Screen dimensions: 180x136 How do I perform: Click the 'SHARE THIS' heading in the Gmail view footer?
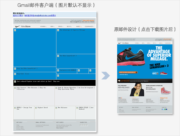pyautogui.click(x=84, y=122)
